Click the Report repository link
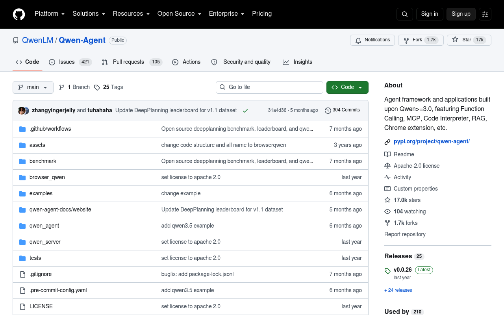 (405, 235)
